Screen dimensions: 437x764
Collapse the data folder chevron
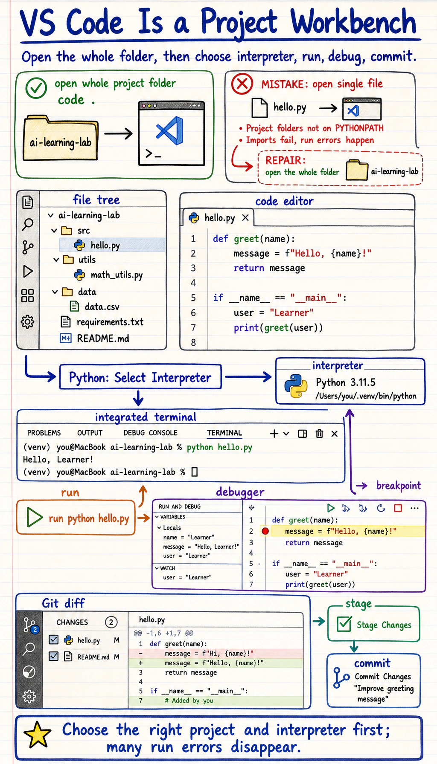pos(55,292)
